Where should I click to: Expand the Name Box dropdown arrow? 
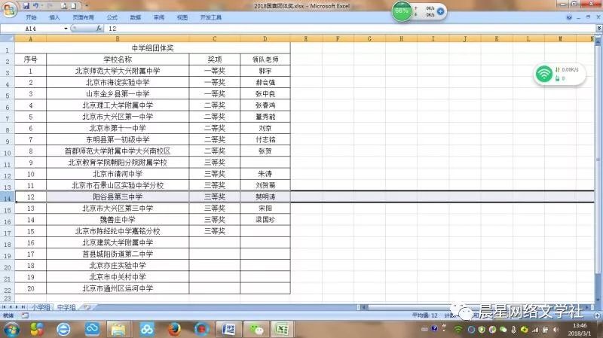coord(66,28)
